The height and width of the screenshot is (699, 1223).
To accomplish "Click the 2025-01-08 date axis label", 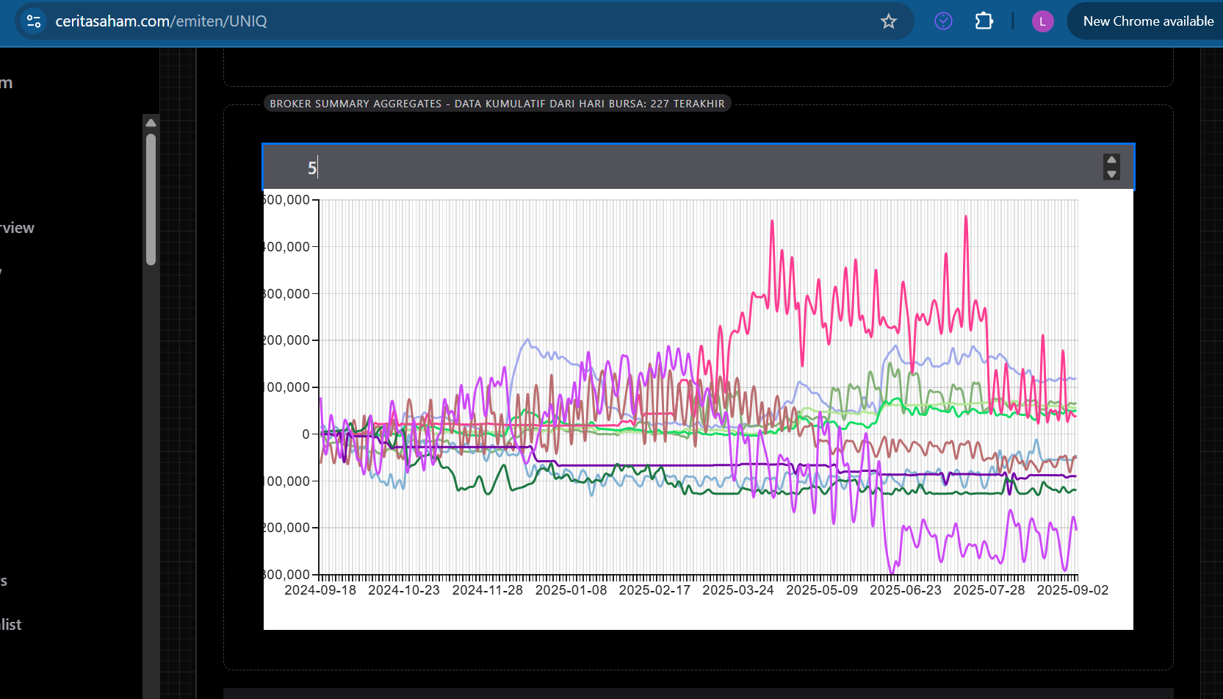I will [x=571, y=590].
